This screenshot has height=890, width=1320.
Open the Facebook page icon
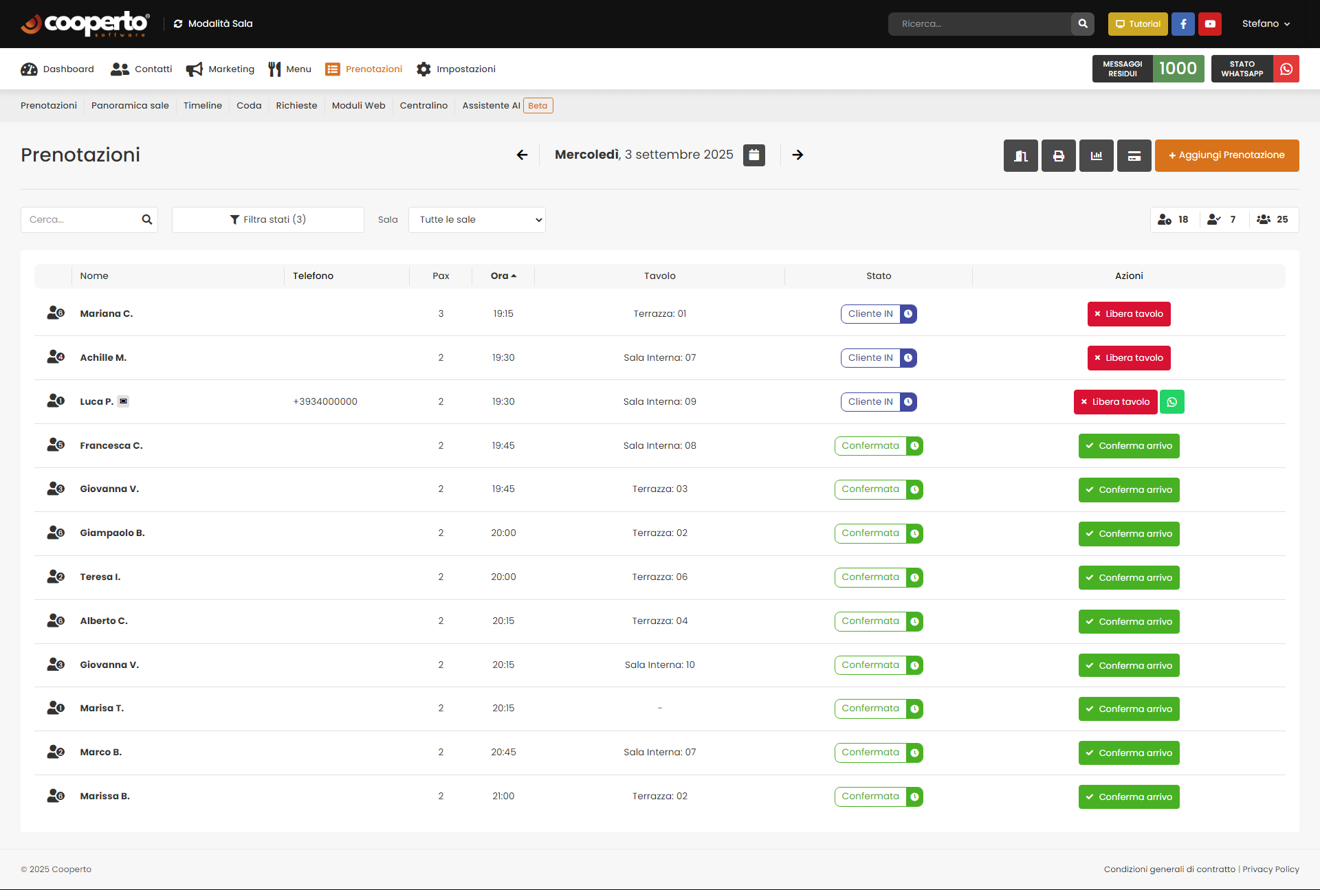[x=1183, y=24]
